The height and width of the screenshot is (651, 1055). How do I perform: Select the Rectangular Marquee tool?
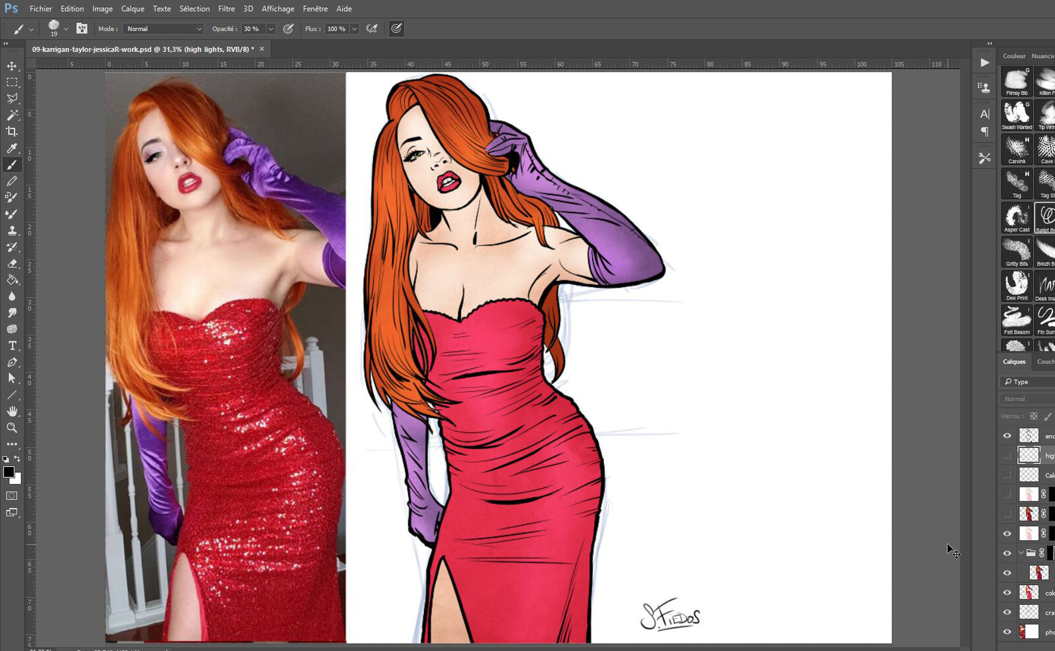point(12,82)
